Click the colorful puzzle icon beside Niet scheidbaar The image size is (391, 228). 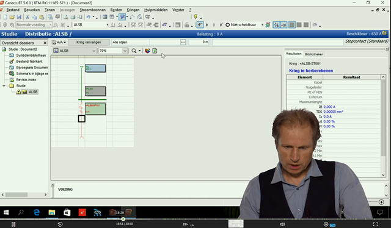(268, 24)
